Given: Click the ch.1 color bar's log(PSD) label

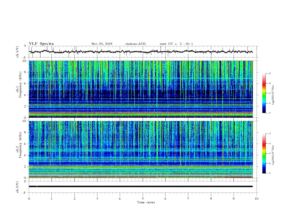Looking at the screenshot, I should [x=273, y=95].
